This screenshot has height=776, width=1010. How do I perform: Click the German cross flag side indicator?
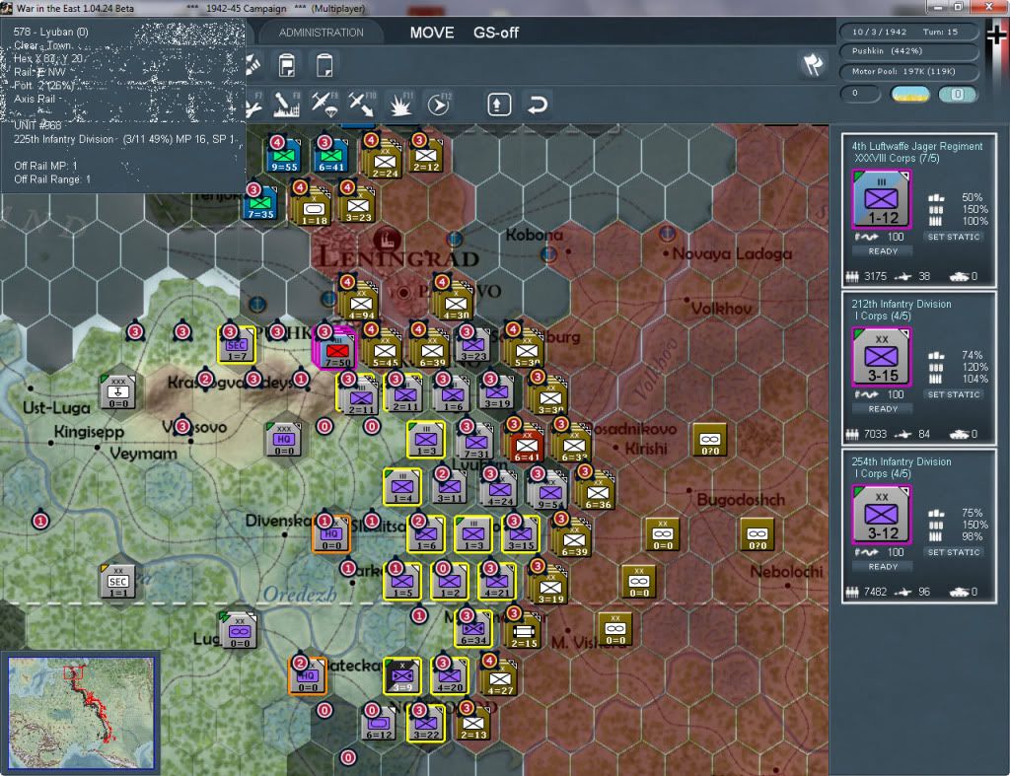tap(996, 35)
